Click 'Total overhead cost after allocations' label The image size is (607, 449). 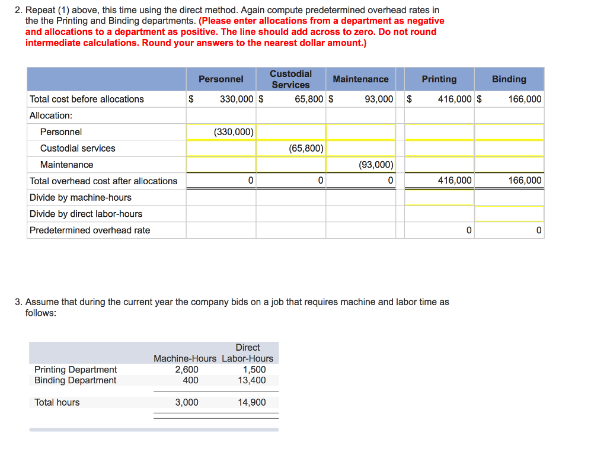pos(103,181)
